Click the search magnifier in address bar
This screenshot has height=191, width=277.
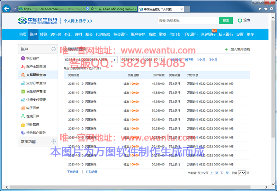pyautogui.click(x=92, y=9)
